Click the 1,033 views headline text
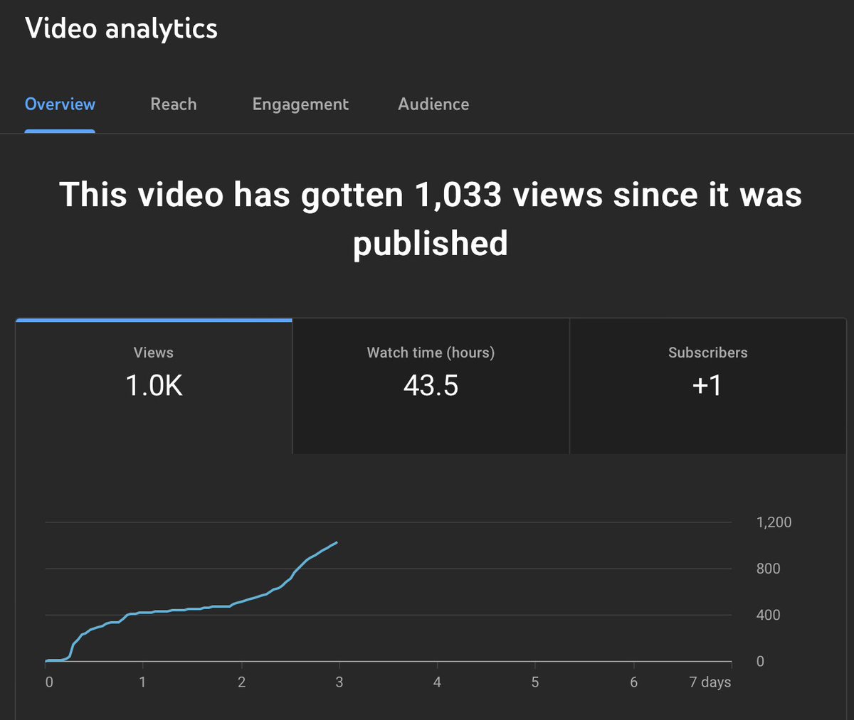This screenshot has height=720, width=854. click(x=431, y=218)
